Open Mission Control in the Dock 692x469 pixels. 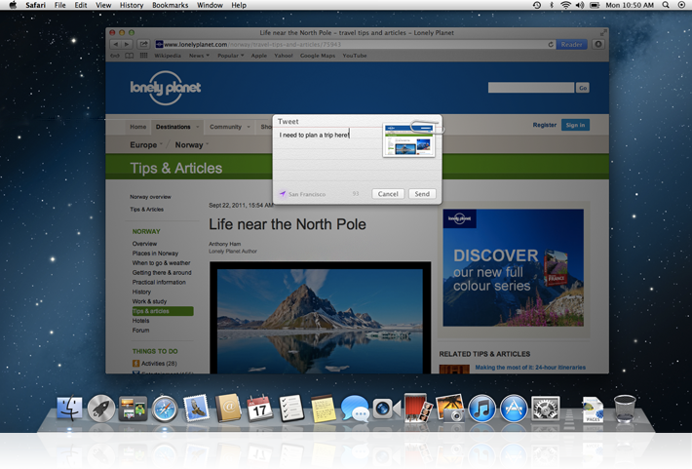click(x=133, y=409)
